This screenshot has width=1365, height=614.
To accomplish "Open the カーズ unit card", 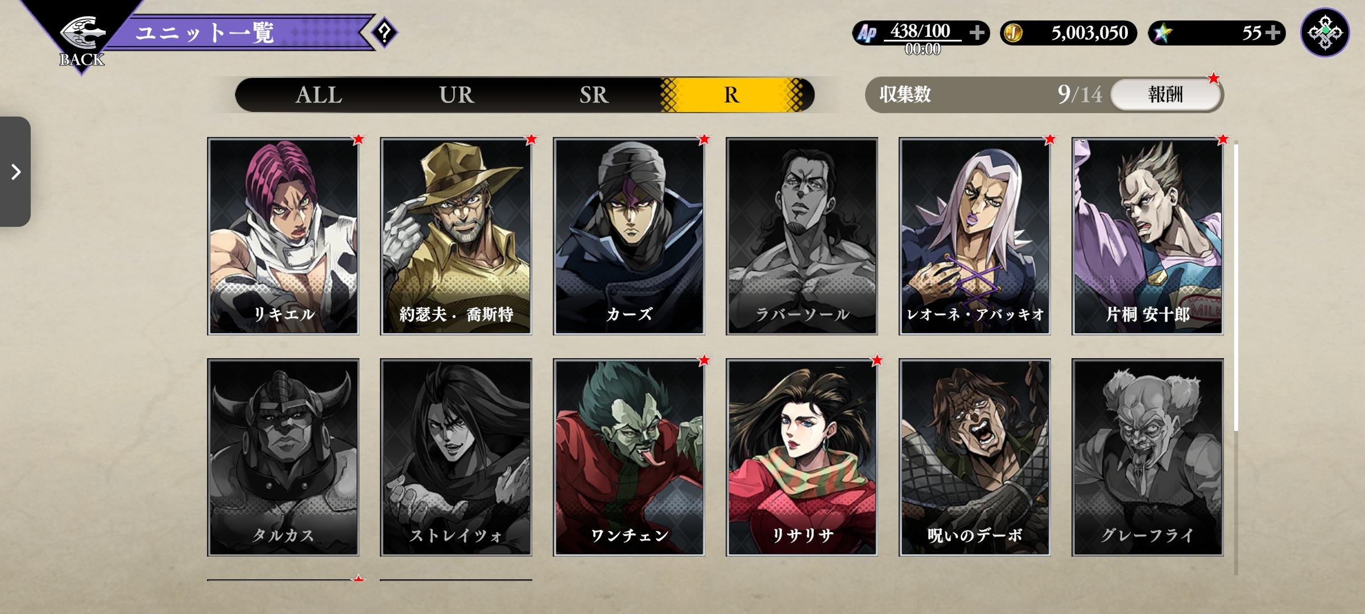I will coord(629,236).
